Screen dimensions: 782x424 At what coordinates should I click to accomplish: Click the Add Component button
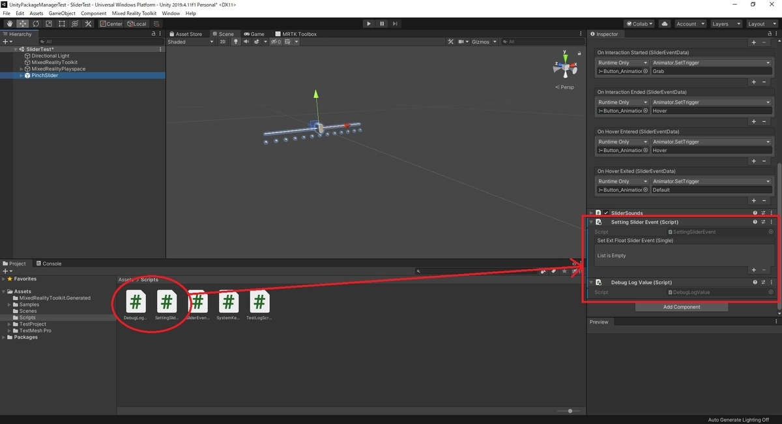click(682, 307)
